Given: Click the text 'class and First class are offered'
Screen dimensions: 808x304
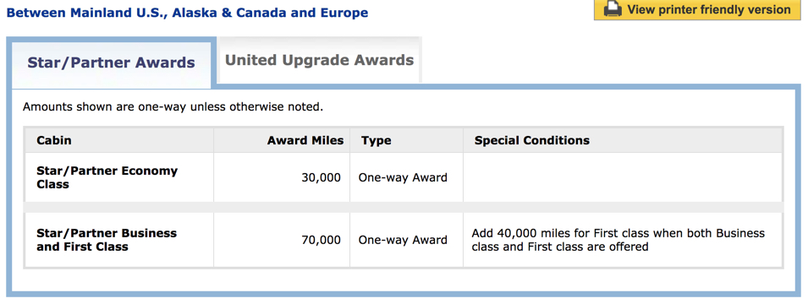Looking at the screenshot, I should (560, 247).
